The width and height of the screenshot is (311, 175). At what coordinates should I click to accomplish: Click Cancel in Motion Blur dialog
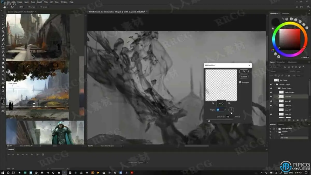click(244, 76)
